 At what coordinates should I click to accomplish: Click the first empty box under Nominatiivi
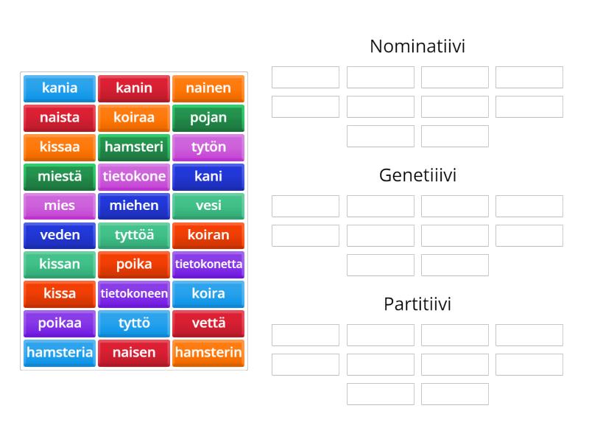(x=304, y=77)
